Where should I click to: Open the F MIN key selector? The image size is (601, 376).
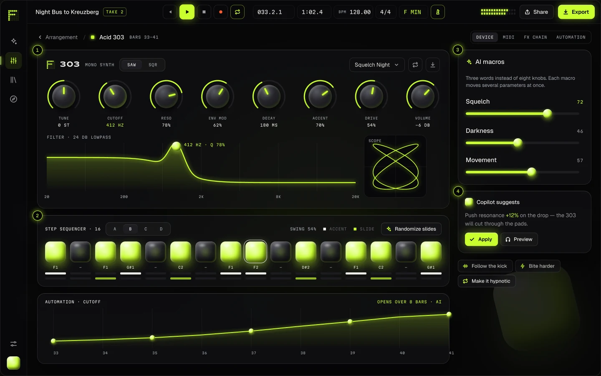413,12
